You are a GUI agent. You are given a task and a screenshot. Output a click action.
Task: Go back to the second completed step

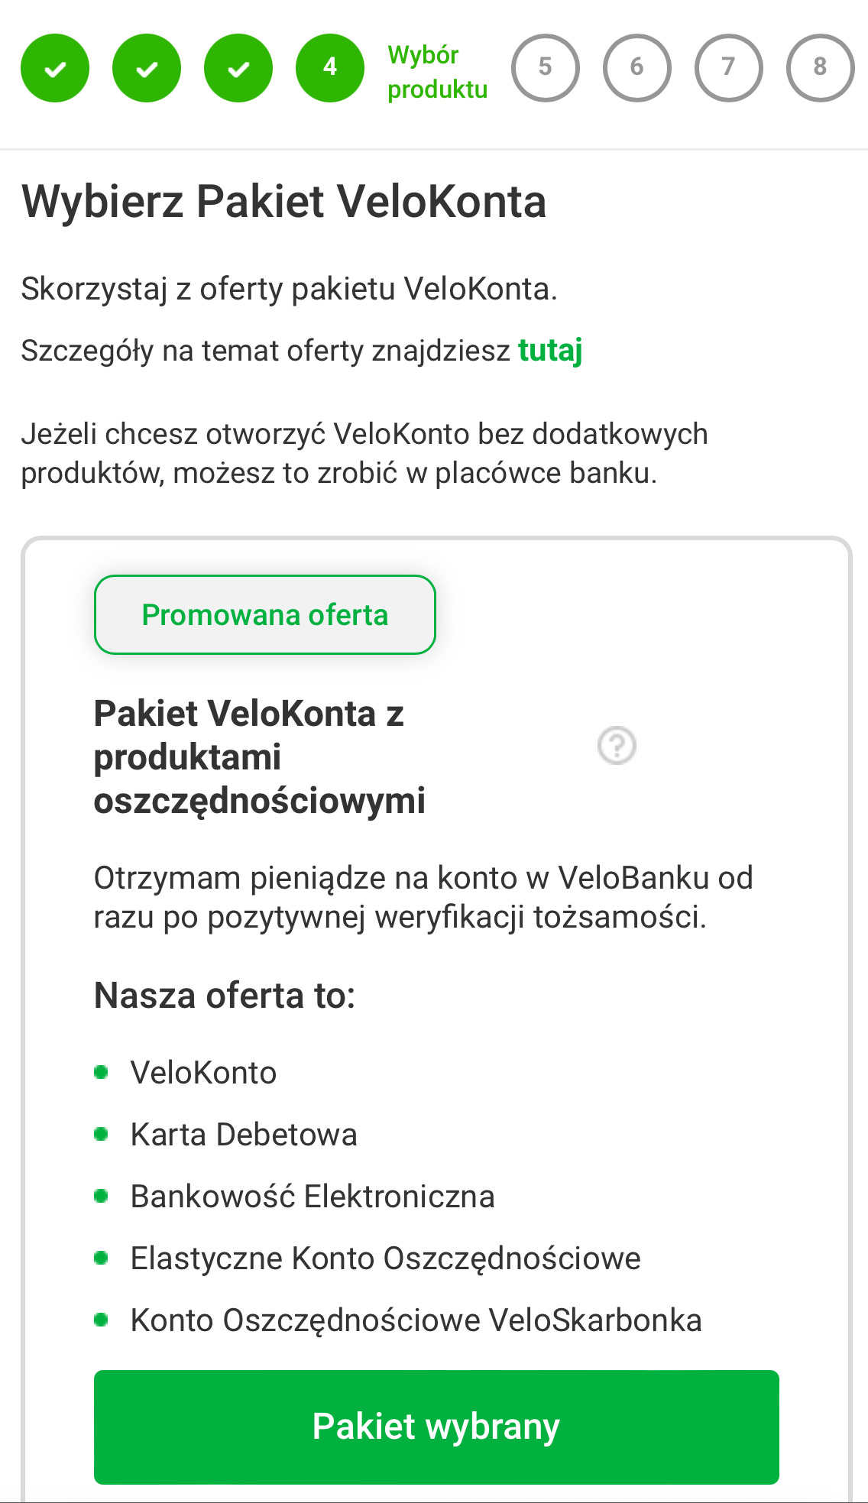tap(147, 69)
